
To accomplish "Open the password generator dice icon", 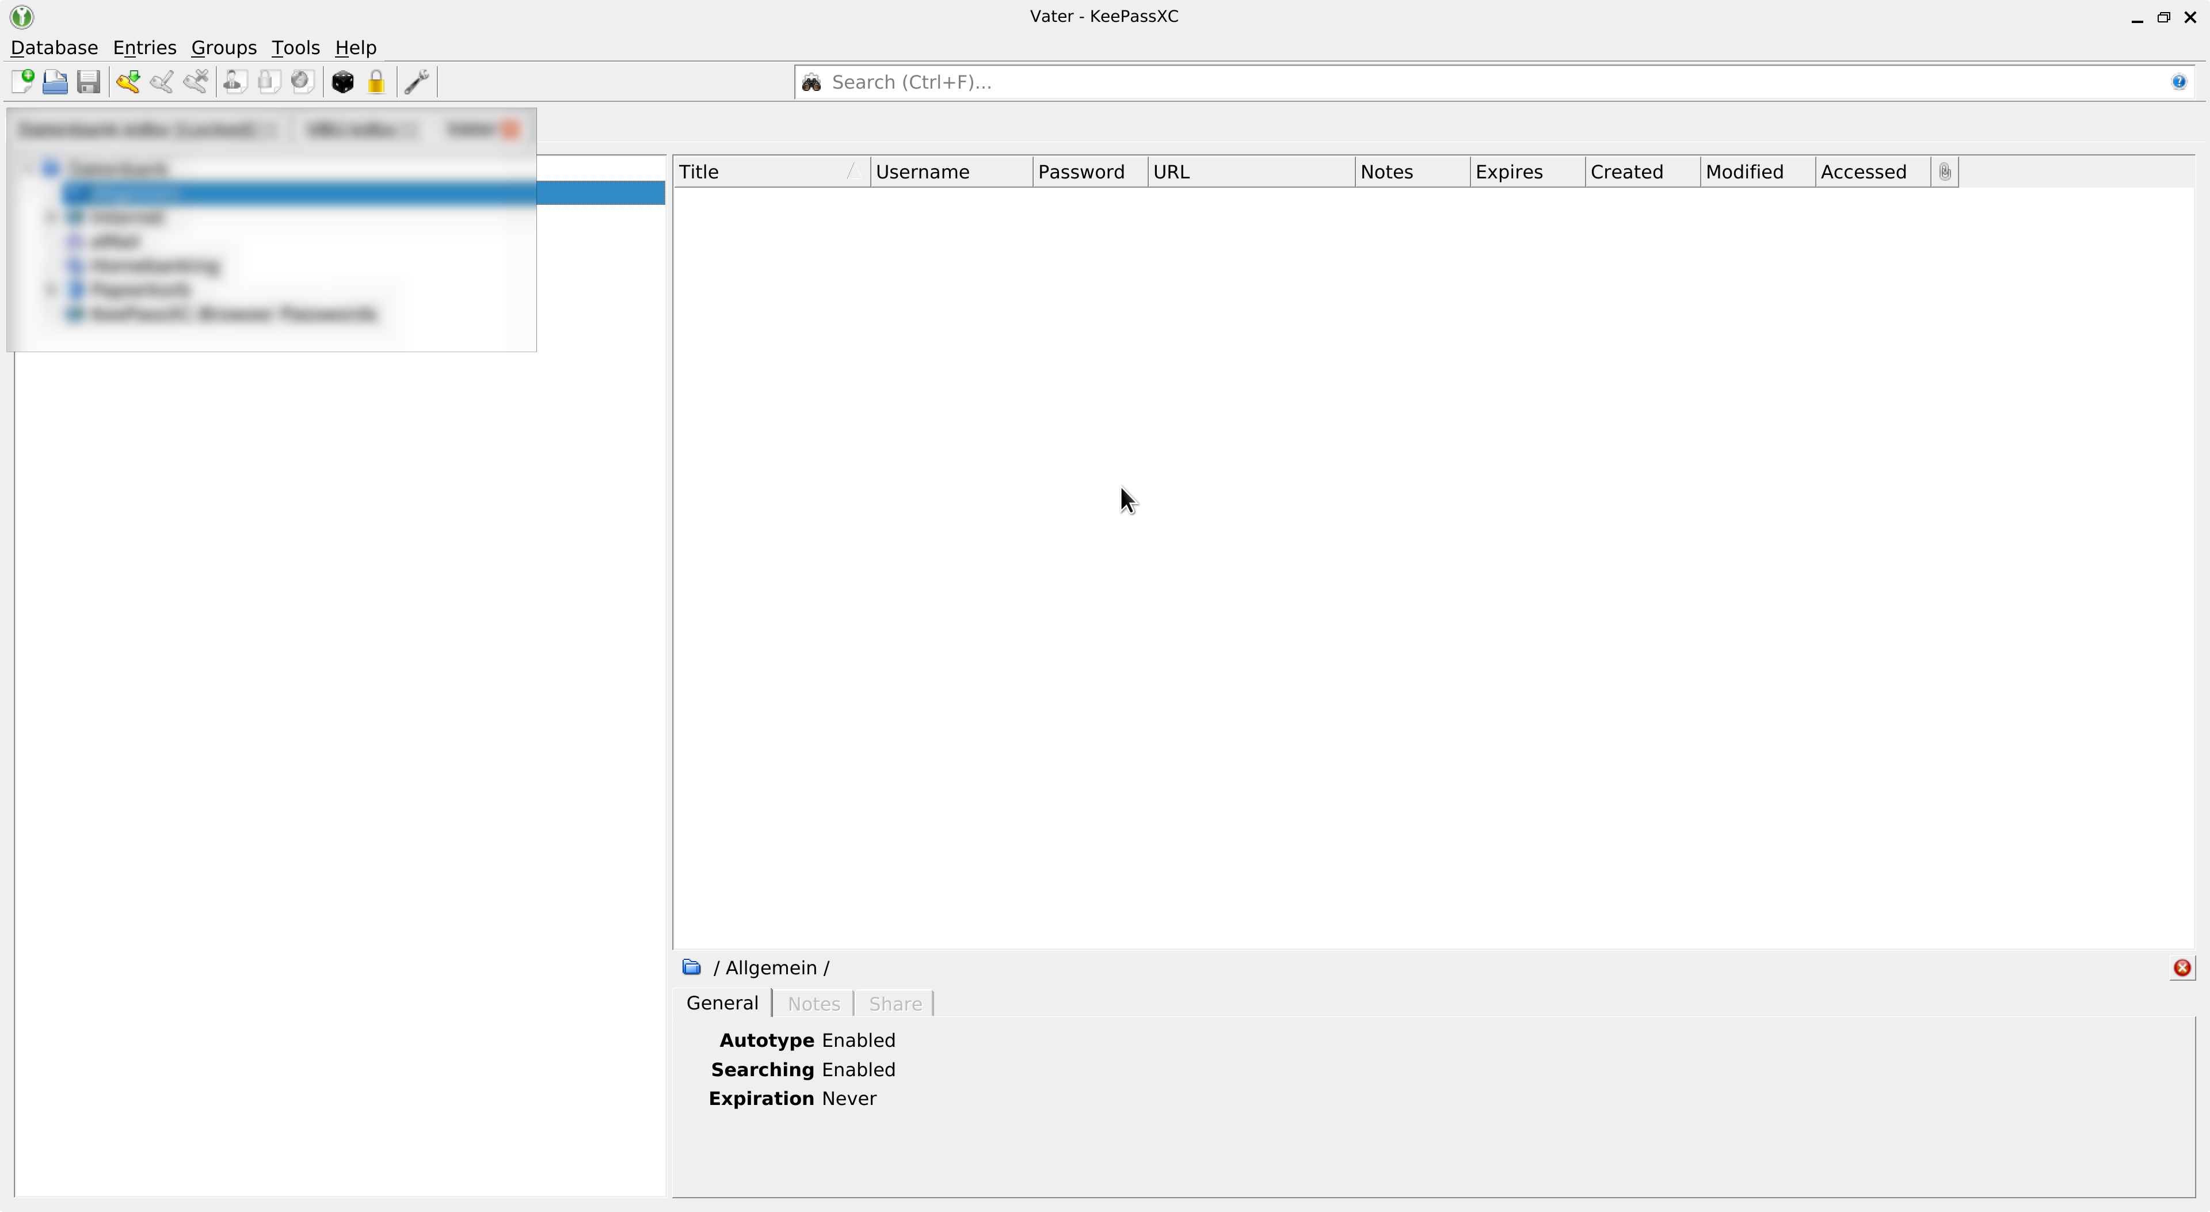I will (x=342, y=82).
